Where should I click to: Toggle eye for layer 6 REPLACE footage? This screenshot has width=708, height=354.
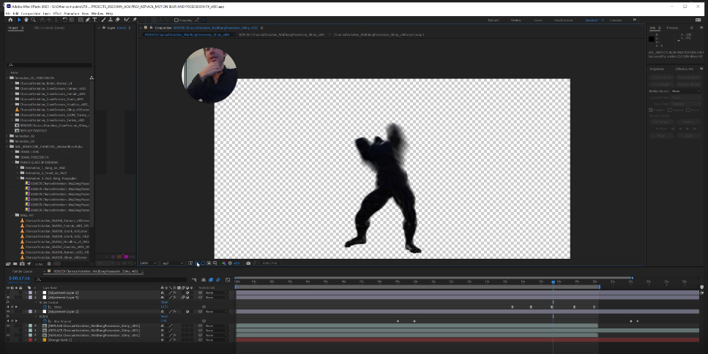tap(7, 335)
